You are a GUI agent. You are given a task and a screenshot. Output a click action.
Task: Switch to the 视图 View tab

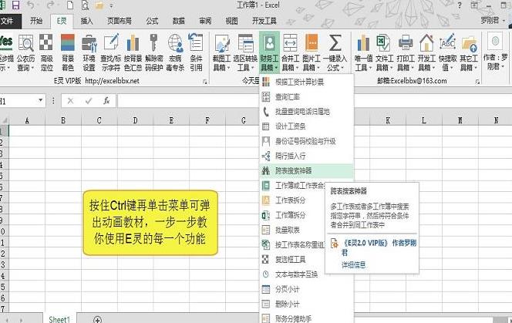(x=231, y=22)
